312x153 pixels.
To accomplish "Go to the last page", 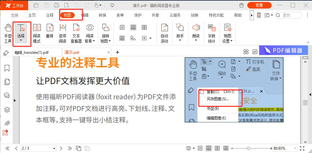I will [70, 148].
